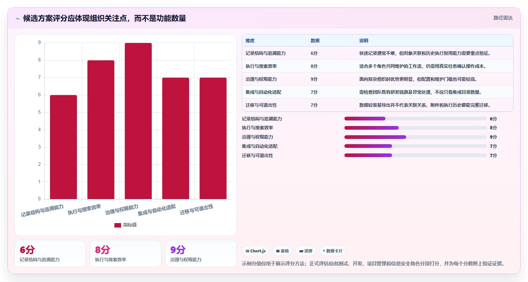This screenshot has width=528, height=282.
Task: Click the table cell 集成与自动化适配
Action: [263, 92]
